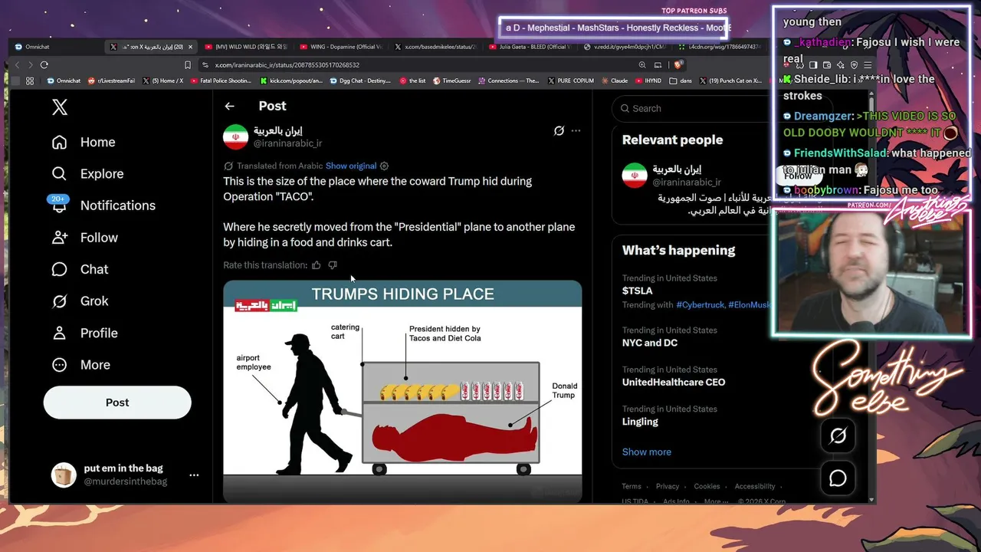Open the r/LivestreamFail bookmark
The width and height of the screenshot is (981, 552).
pyautogui.click(x=112, y=80)
